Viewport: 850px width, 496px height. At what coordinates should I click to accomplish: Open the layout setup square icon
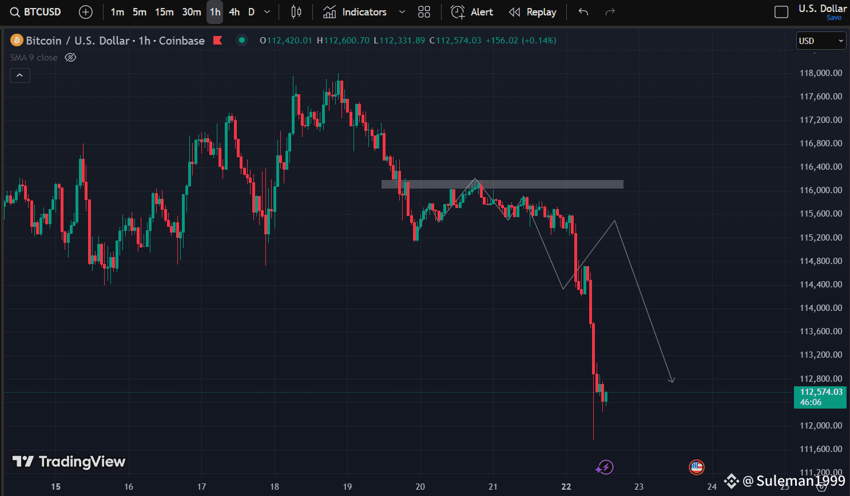[781, 12]
